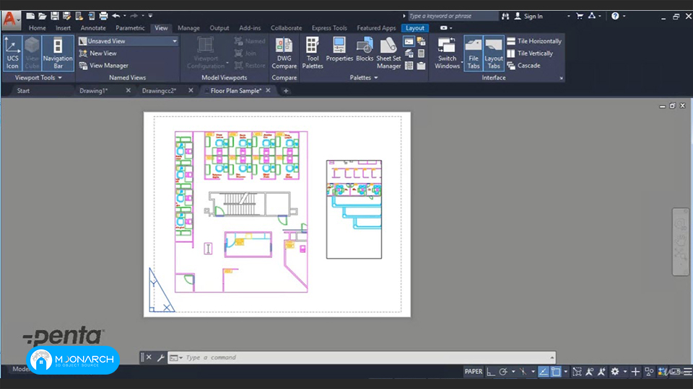Open View Manager
This screenshot has height=389, width=693.
point(104,66)
